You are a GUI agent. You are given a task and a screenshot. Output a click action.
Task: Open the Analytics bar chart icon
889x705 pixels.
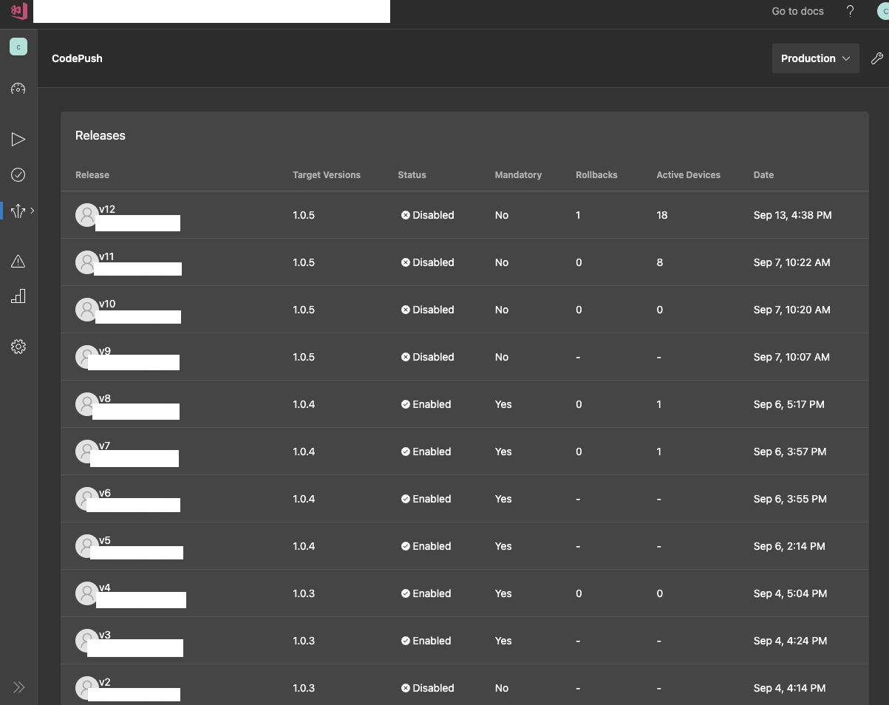[18, 296]
